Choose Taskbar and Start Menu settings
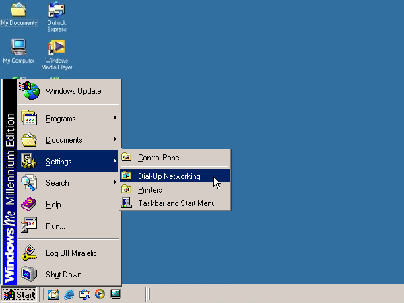The height and width of the screenshot is (303, 404). click(x=176, y=203)
